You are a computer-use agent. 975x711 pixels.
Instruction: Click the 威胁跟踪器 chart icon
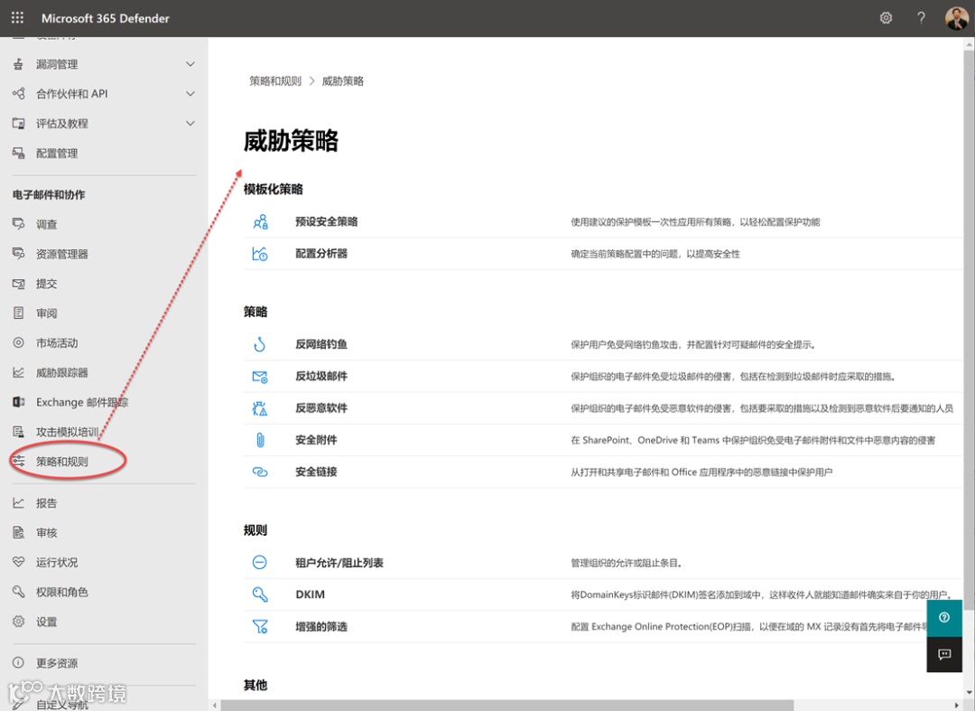click(19, 372)
